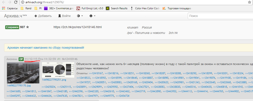Click reply link >>12418167

tap(96, 73)
